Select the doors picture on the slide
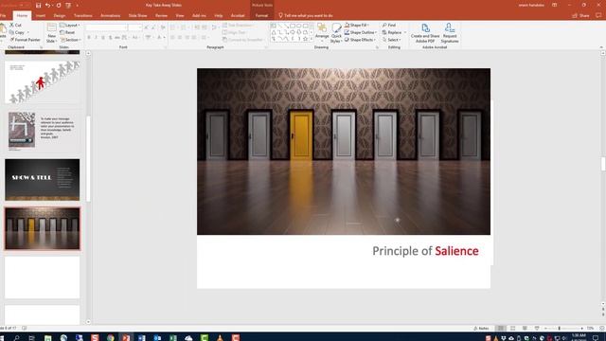Image resolution: width=606 pixels, height=341 pixels. coord(344,152)
